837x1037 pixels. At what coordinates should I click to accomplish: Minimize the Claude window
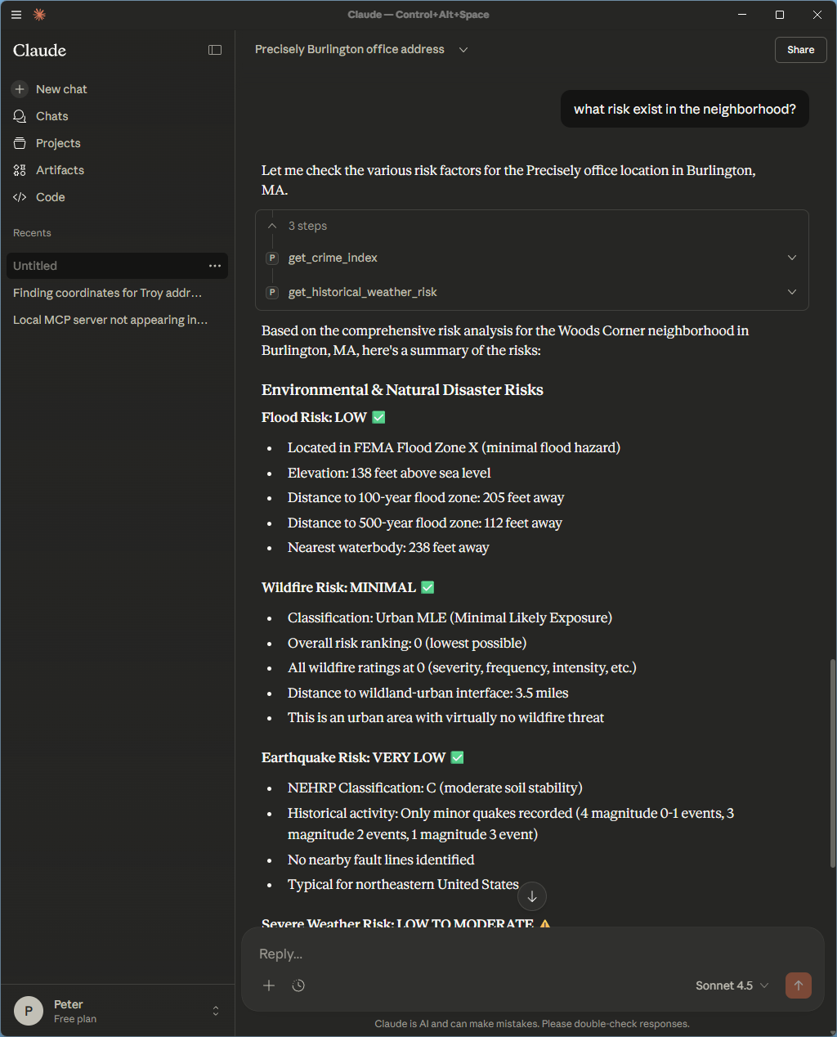742,15
